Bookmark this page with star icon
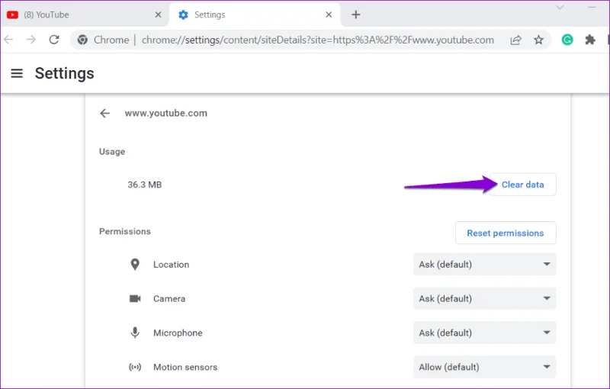 [538, 40]
